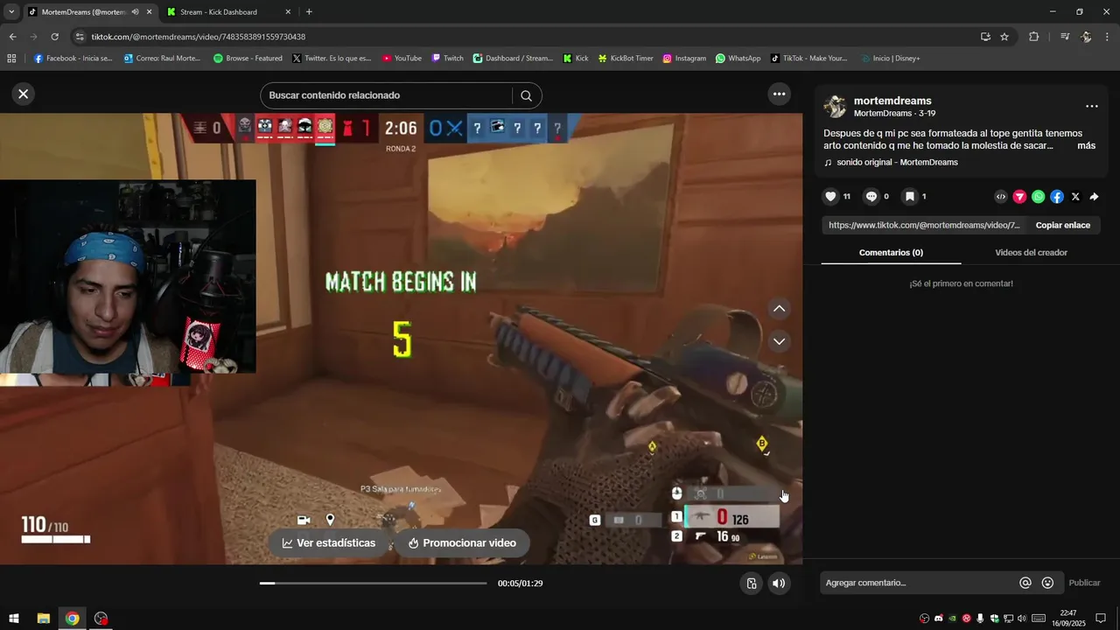
Task: Open more share options arrow
Action: (1094, 197)
